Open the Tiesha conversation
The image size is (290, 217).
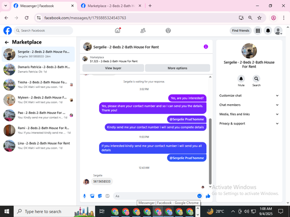click(x=38, y=84)
